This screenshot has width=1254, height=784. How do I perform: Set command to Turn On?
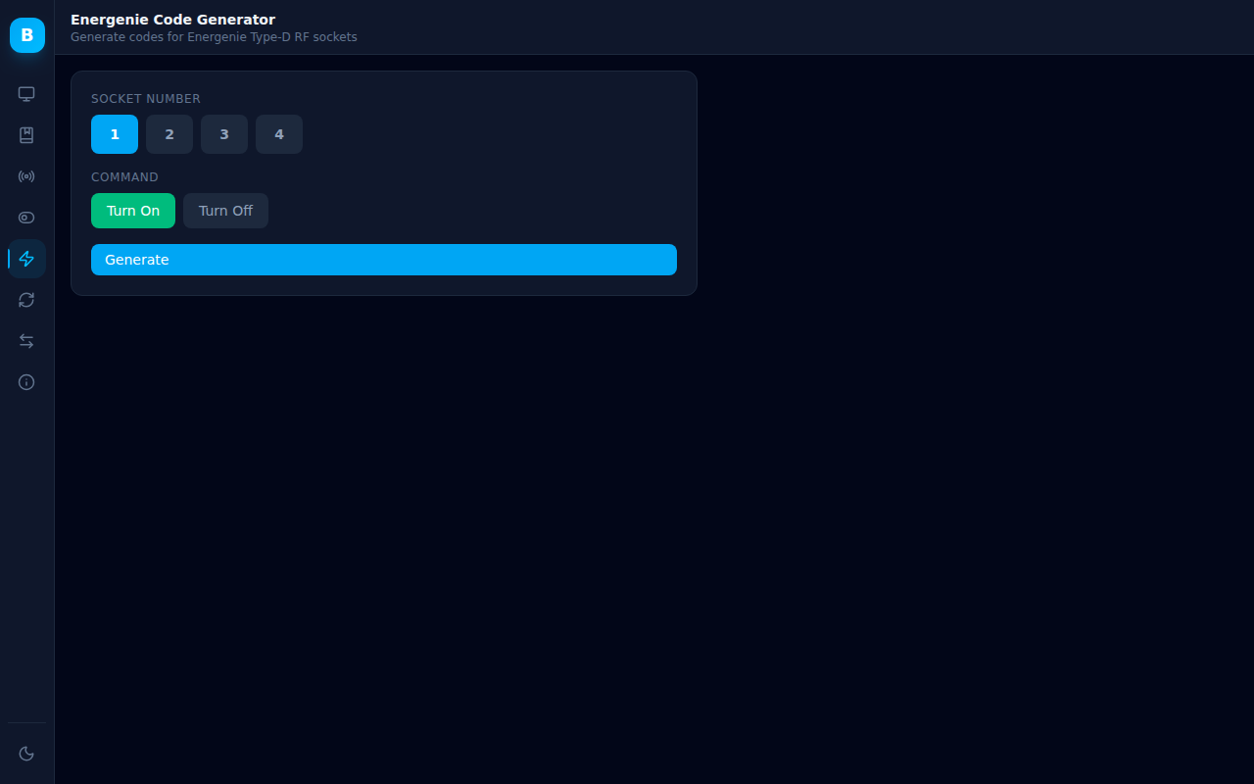pos(133,211)
